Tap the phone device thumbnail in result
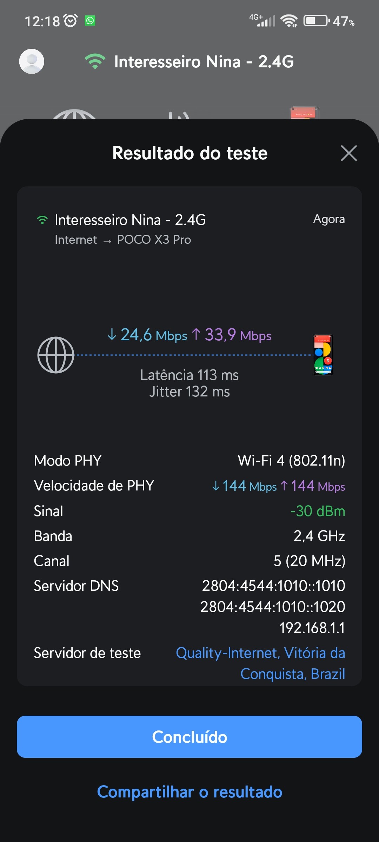The height and width of the screenshot is (842, 379). click(323, 355)
